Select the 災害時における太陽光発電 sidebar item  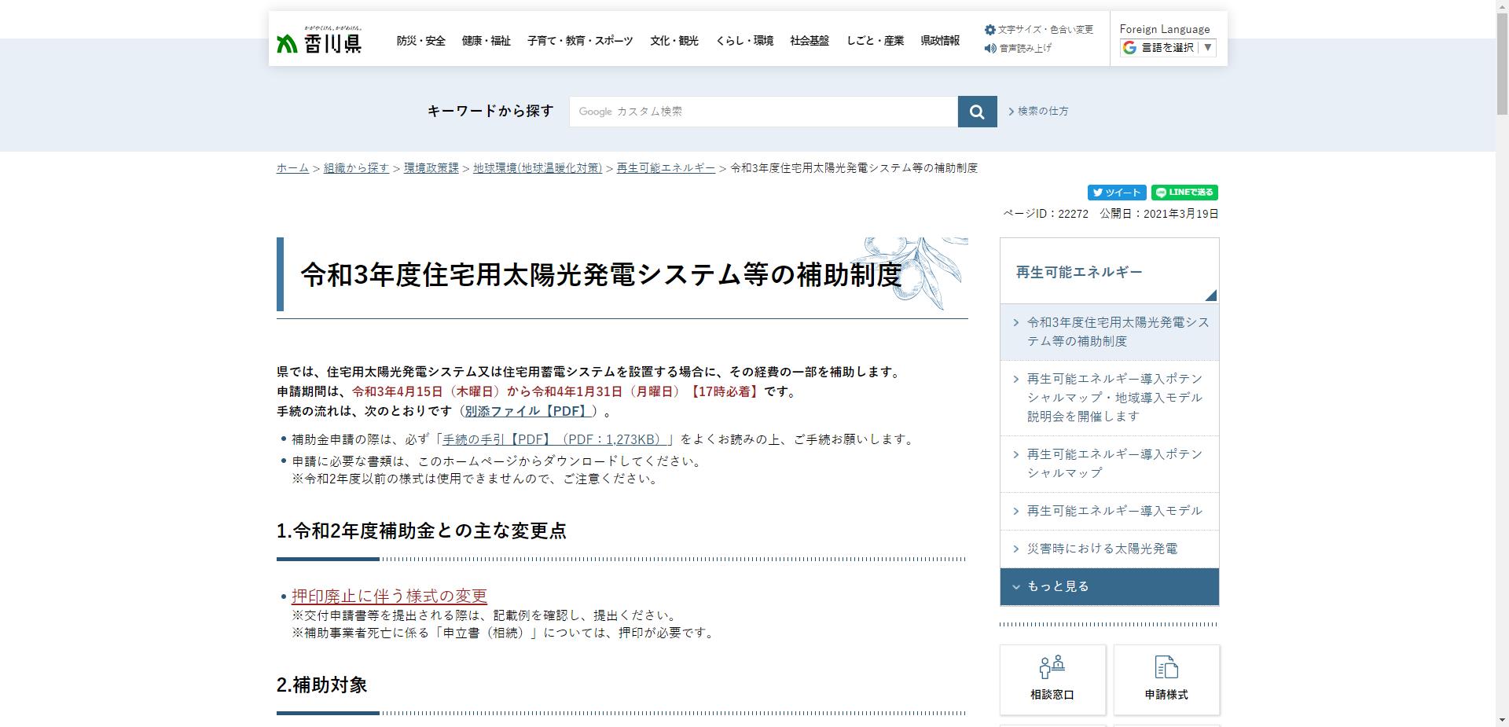point(1101,549)
